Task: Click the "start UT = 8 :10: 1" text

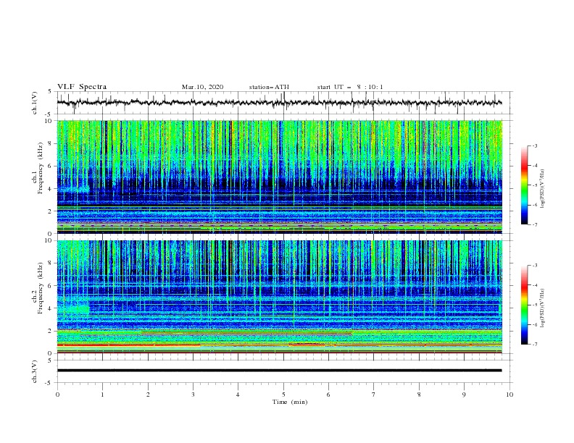Action: point(350,87)
